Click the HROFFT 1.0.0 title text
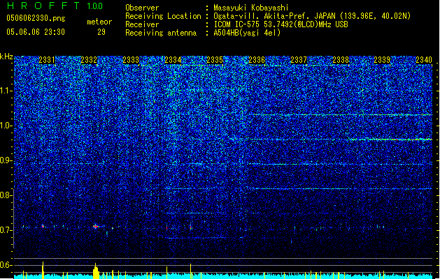The image size is (440, 279). point(55,6)
